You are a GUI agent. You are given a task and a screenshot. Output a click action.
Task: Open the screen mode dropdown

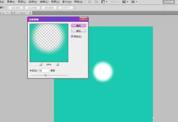pyautogui.click(x=134, y=2)
